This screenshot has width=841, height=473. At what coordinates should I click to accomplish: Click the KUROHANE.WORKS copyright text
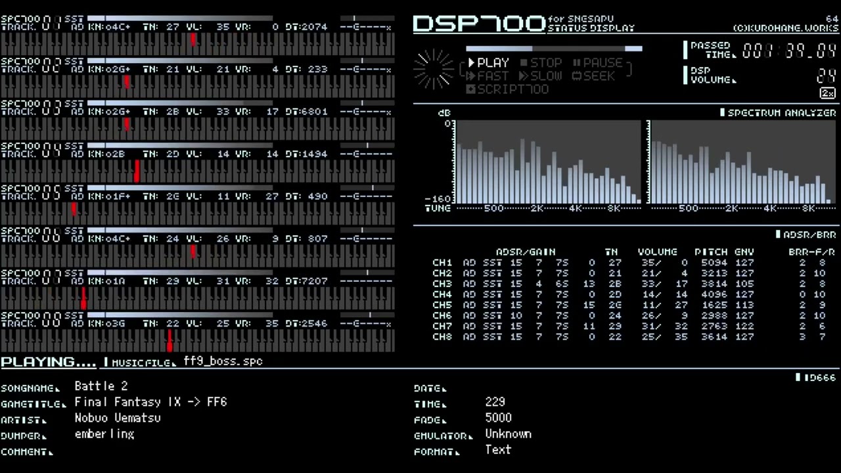tap(785, 28)
